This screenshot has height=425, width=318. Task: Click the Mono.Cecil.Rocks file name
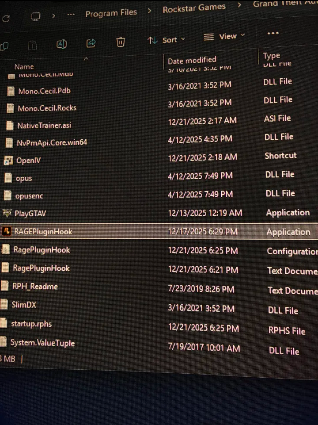tap(47, 108)
